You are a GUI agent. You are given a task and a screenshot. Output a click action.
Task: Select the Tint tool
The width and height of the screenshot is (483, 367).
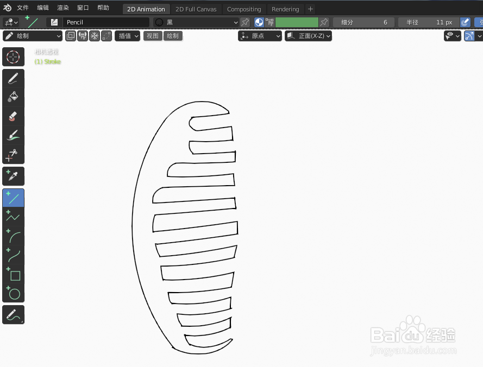(x=13, y=135)
